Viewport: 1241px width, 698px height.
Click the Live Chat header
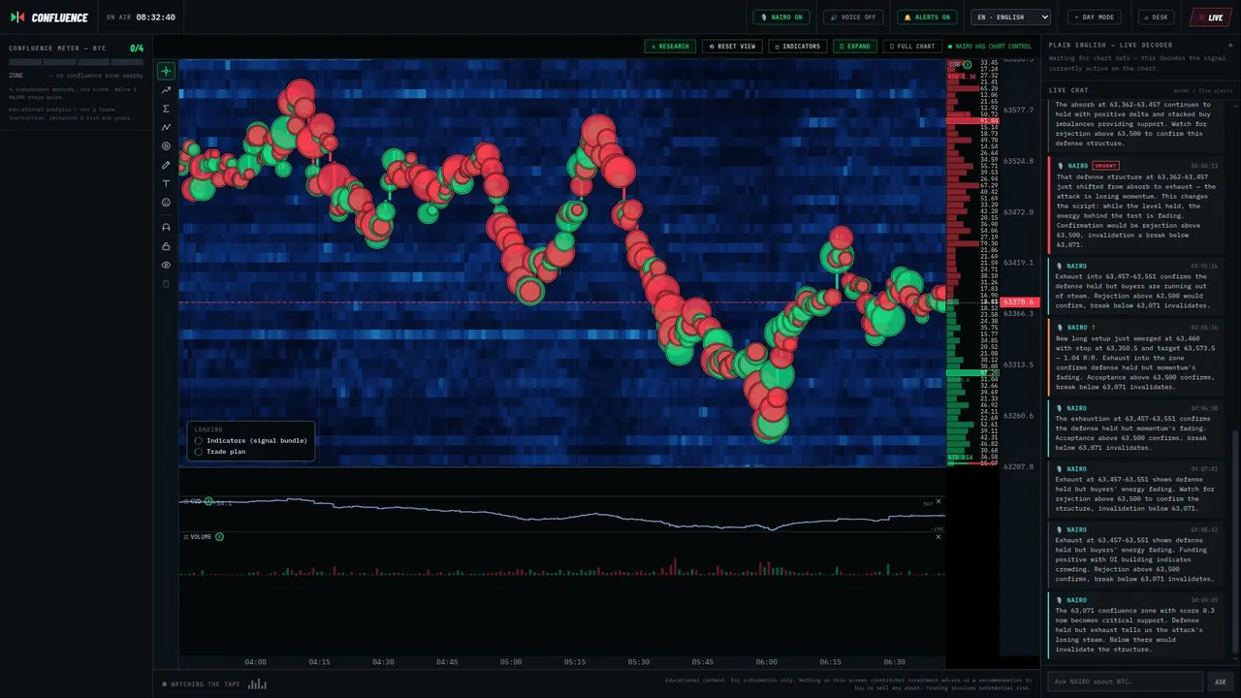pos(1068,90)
